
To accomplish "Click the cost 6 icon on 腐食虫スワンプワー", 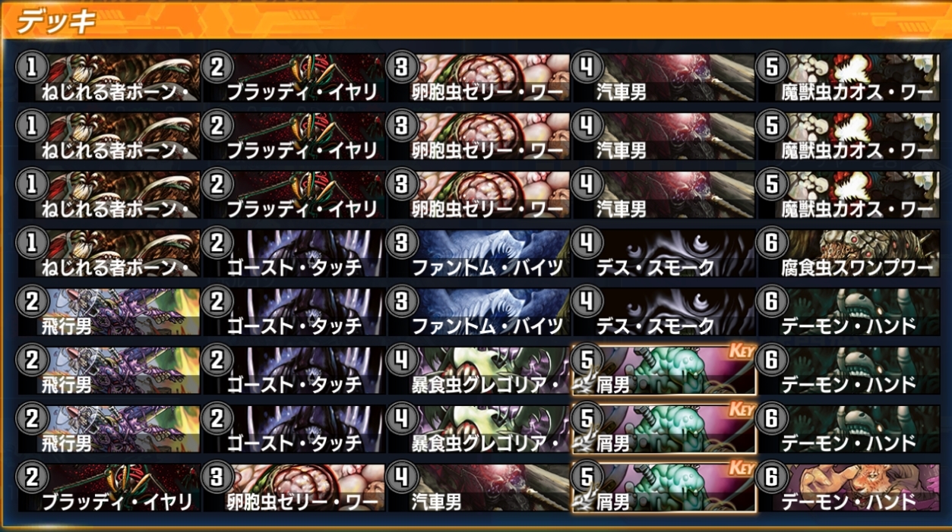I will [771, 244].
